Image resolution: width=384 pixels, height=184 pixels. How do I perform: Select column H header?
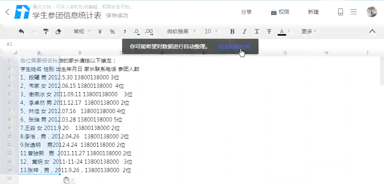click(326, 53)
